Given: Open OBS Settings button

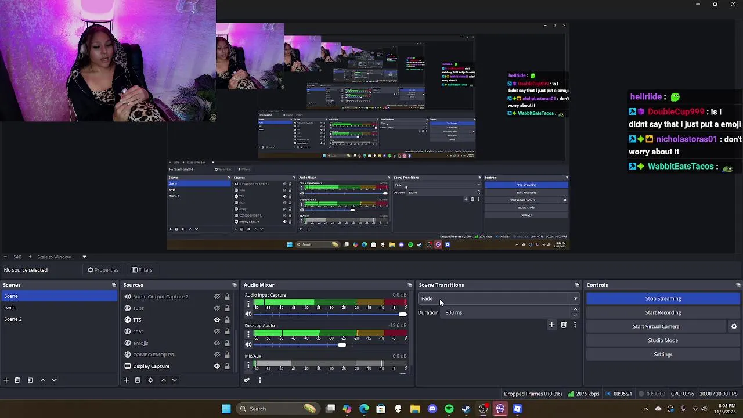Looking at the screenshot, I should (663, 354).
